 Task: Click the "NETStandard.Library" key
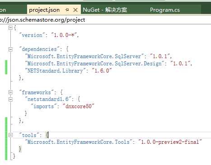click(x=55, y=71)
